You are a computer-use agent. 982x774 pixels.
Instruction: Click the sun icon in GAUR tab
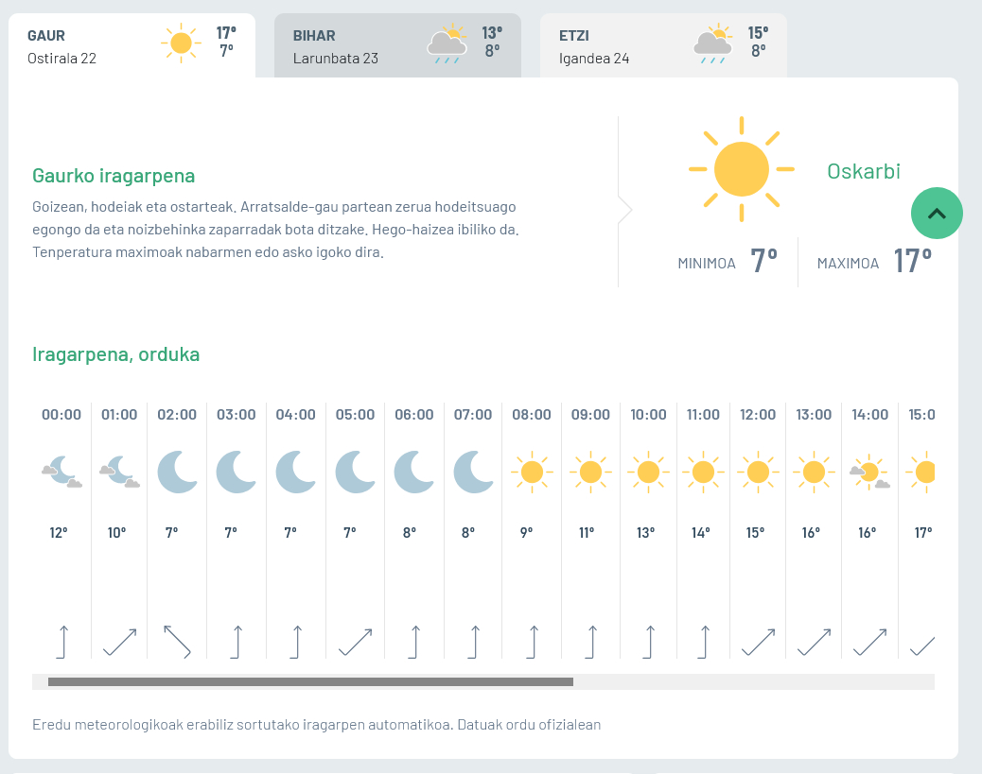point(181,43)
